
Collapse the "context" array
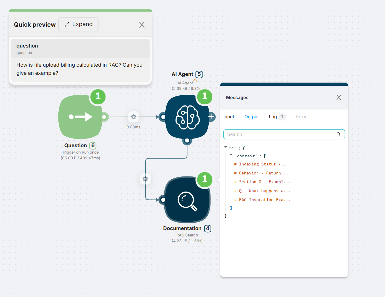231,155
